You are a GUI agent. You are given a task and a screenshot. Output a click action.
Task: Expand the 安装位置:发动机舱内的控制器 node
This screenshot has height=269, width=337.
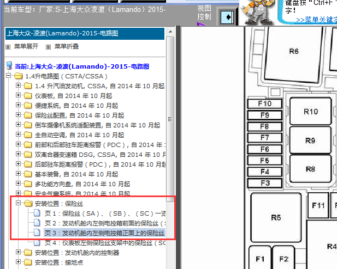pyautogui.click(x=18, y=252)
